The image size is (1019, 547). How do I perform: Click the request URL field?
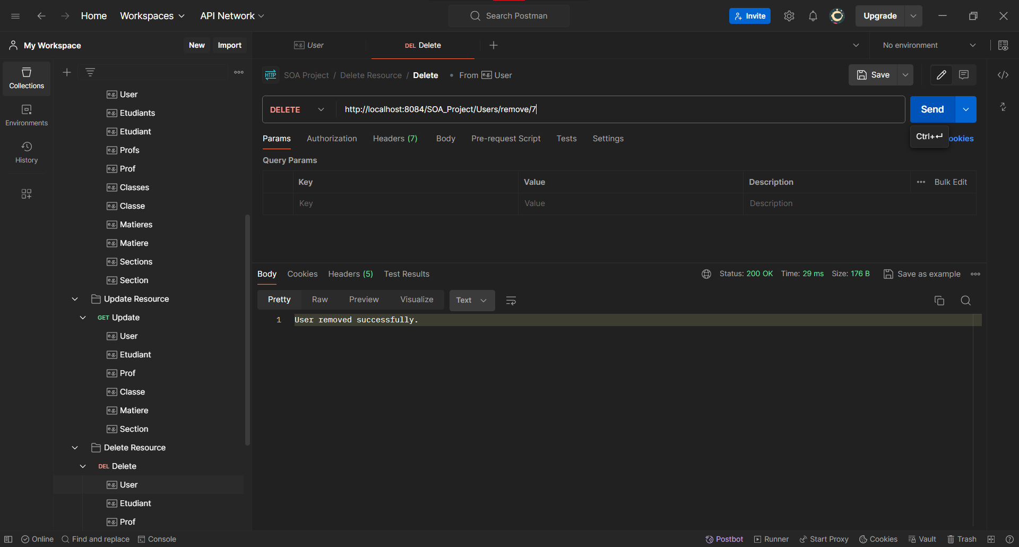pyautogui.click(x=620, y=109)
